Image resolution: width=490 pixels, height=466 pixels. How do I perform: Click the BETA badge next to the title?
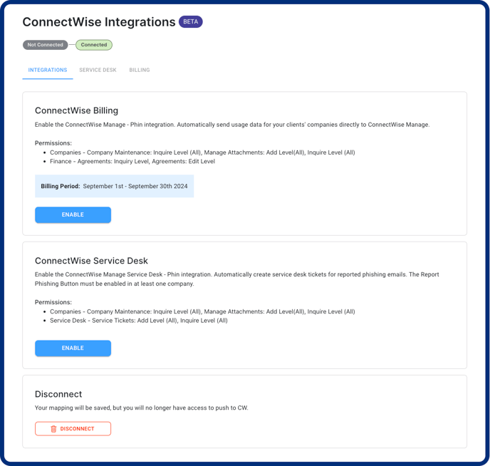(x=191, y=21)
